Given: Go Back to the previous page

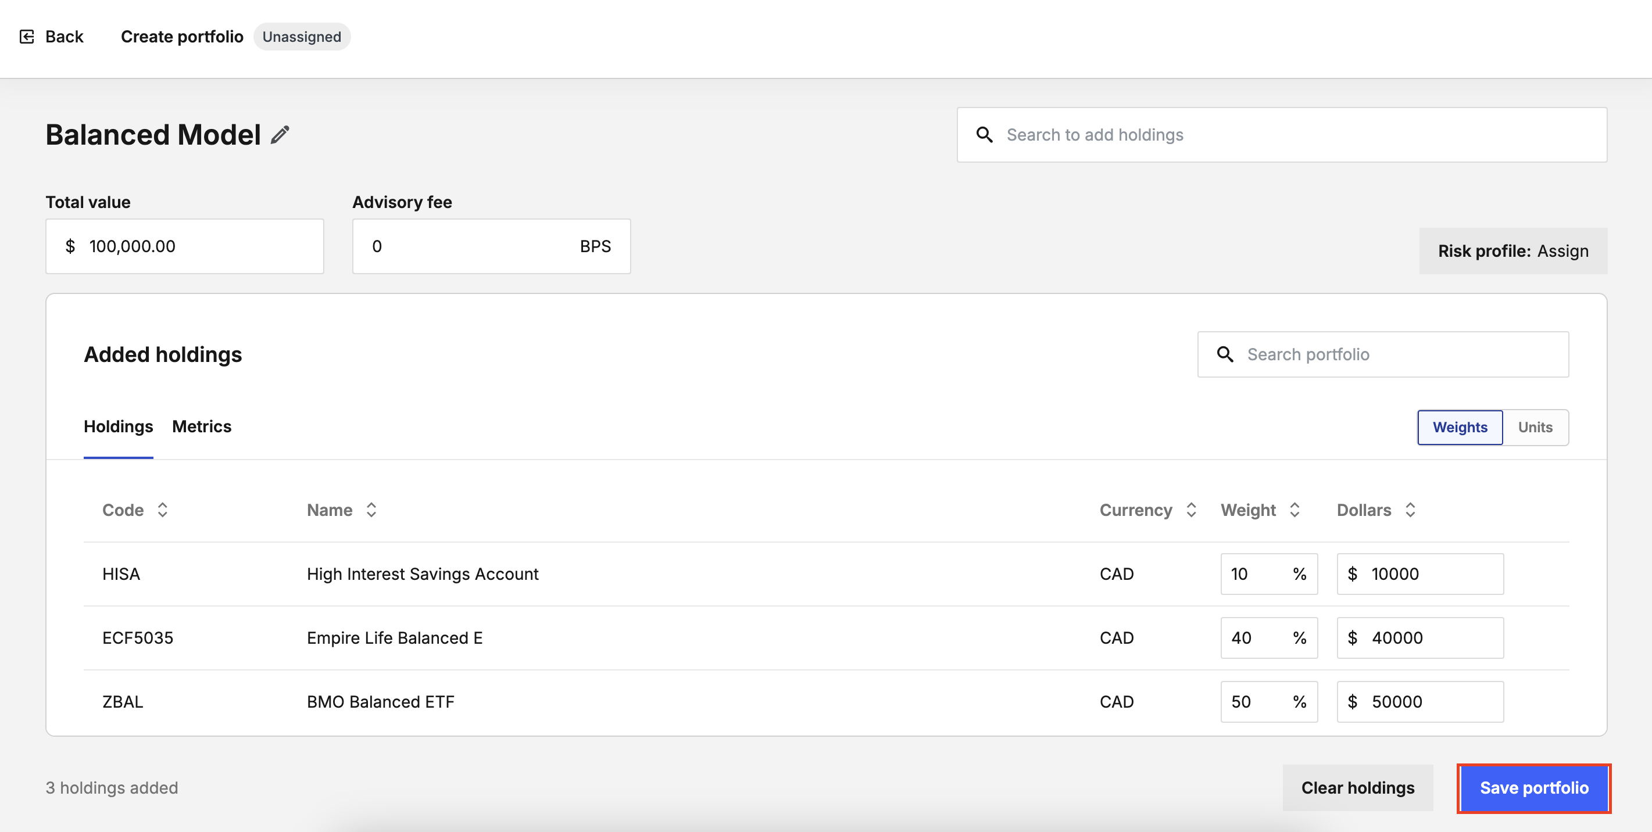Looking at the screenshot, I should click(51, 37).
